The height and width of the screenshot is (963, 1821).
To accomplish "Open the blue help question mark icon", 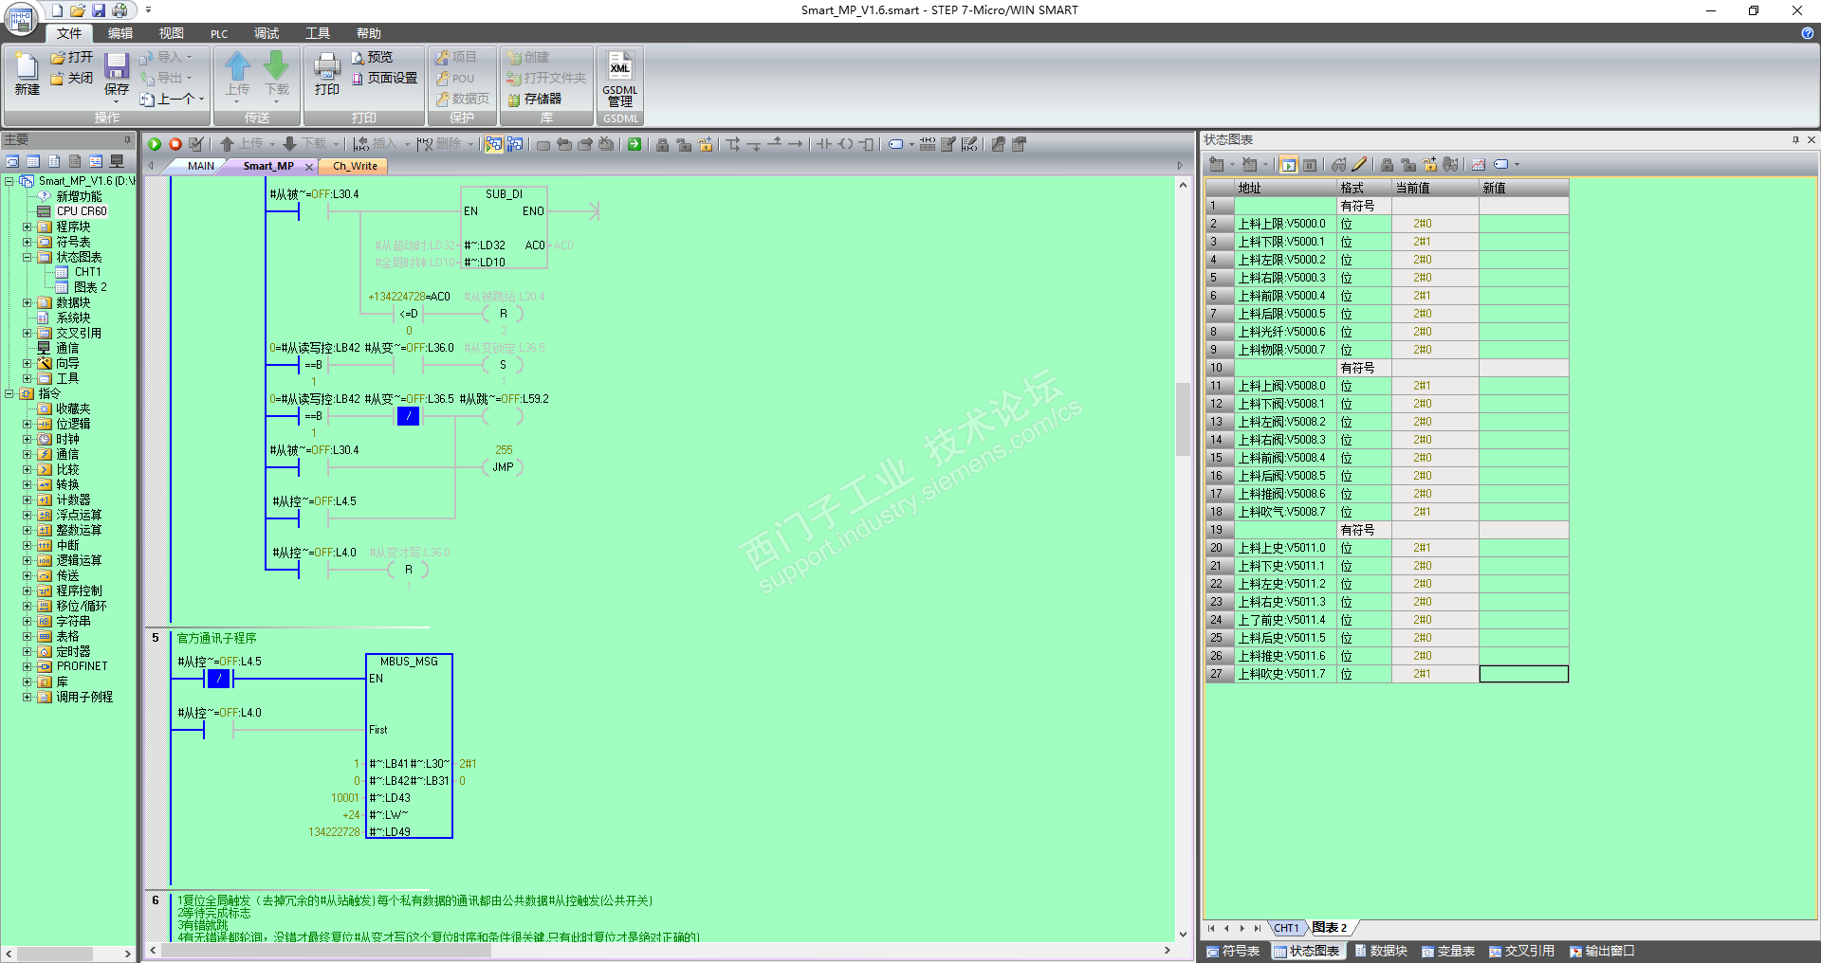I will (x=1807, y=33).
